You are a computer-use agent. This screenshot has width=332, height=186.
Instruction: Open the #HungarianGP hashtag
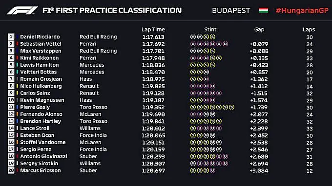click(302, 11)
